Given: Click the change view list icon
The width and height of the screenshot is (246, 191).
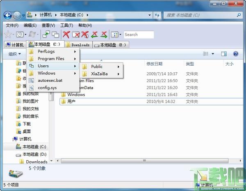Looking at the screenshot, I should pos(206,54).
